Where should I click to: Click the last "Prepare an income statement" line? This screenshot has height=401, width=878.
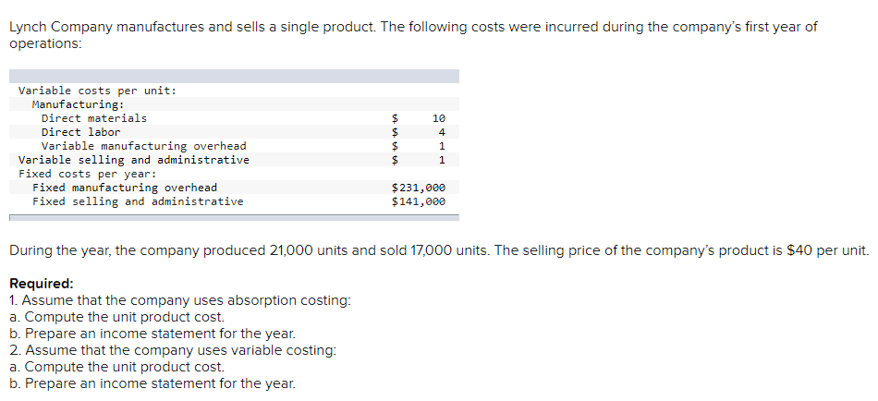coord(152,383)
